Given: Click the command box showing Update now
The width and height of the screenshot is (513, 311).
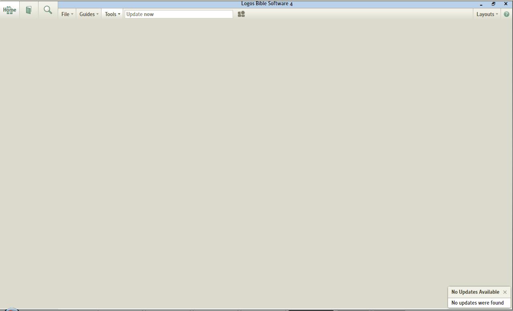Looking at the screenshot, I should tap(178, 14).
